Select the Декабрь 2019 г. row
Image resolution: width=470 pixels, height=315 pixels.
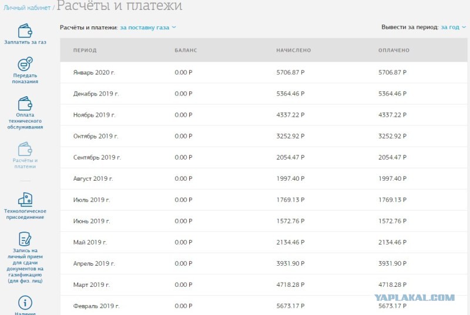[x=264, y=94]
